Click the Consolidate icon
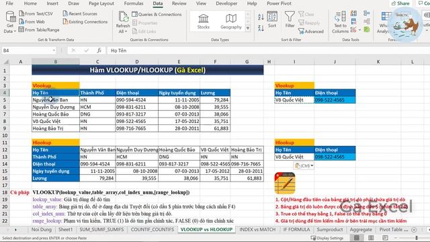The height and width of the screenshot is (242, 430). tap(367, 13)
